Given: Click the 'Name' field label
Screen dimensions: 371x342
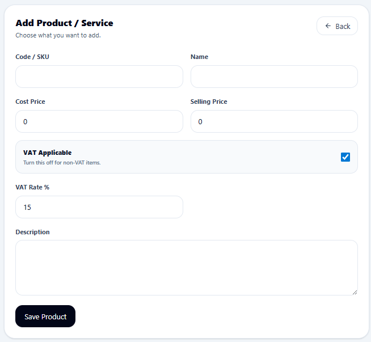Looking at the screenshot, I should coord(199,57).
